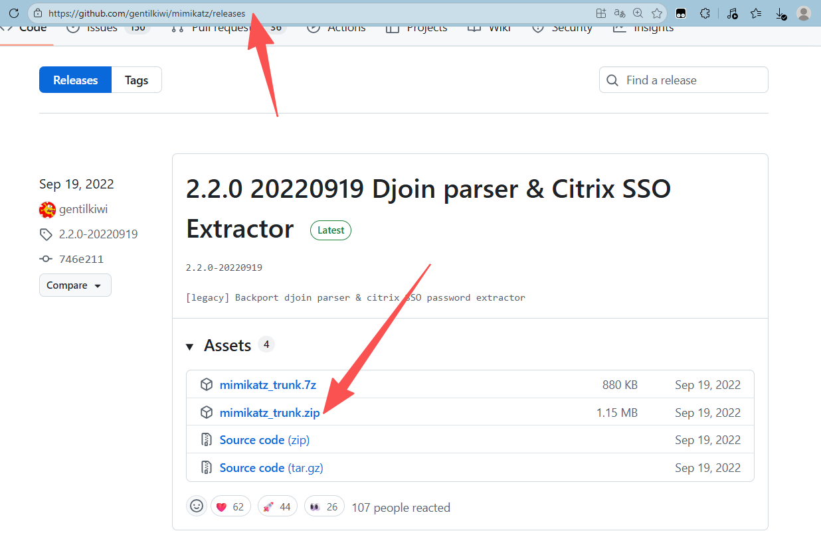The image size is (821, 535).
Task: Click the black extension icon beside address bar
Action: coord(681,13)
